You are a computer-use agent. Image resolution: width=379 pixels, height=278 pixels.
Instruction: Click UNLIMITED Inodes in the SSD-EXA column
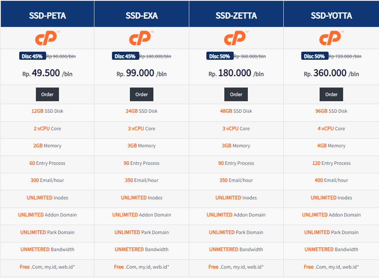click(x=141, y=197)
